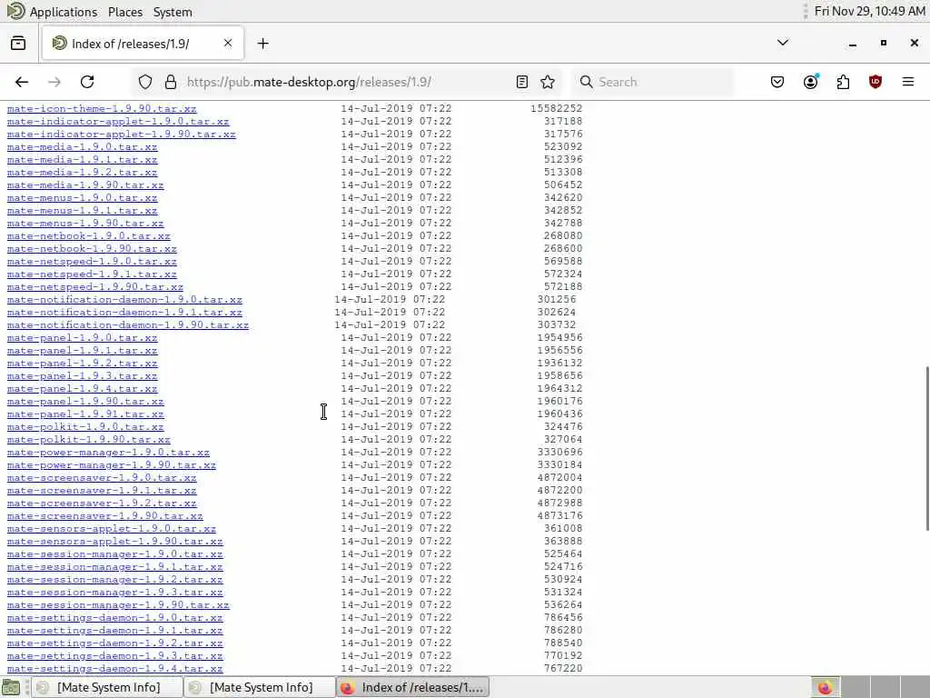
Task: Open mate-menus-1.9.1.tar.xz link
Action: pyautogui.click(x=82, y=211)
